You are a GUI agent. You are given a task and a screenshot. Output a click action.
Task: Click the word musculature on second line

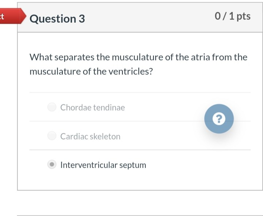point(55,71)
